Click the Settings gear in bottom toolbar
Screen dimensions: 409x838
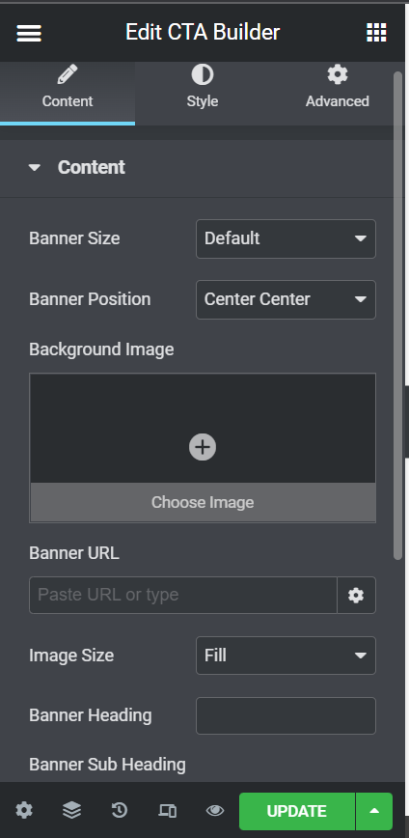point(24,811)
